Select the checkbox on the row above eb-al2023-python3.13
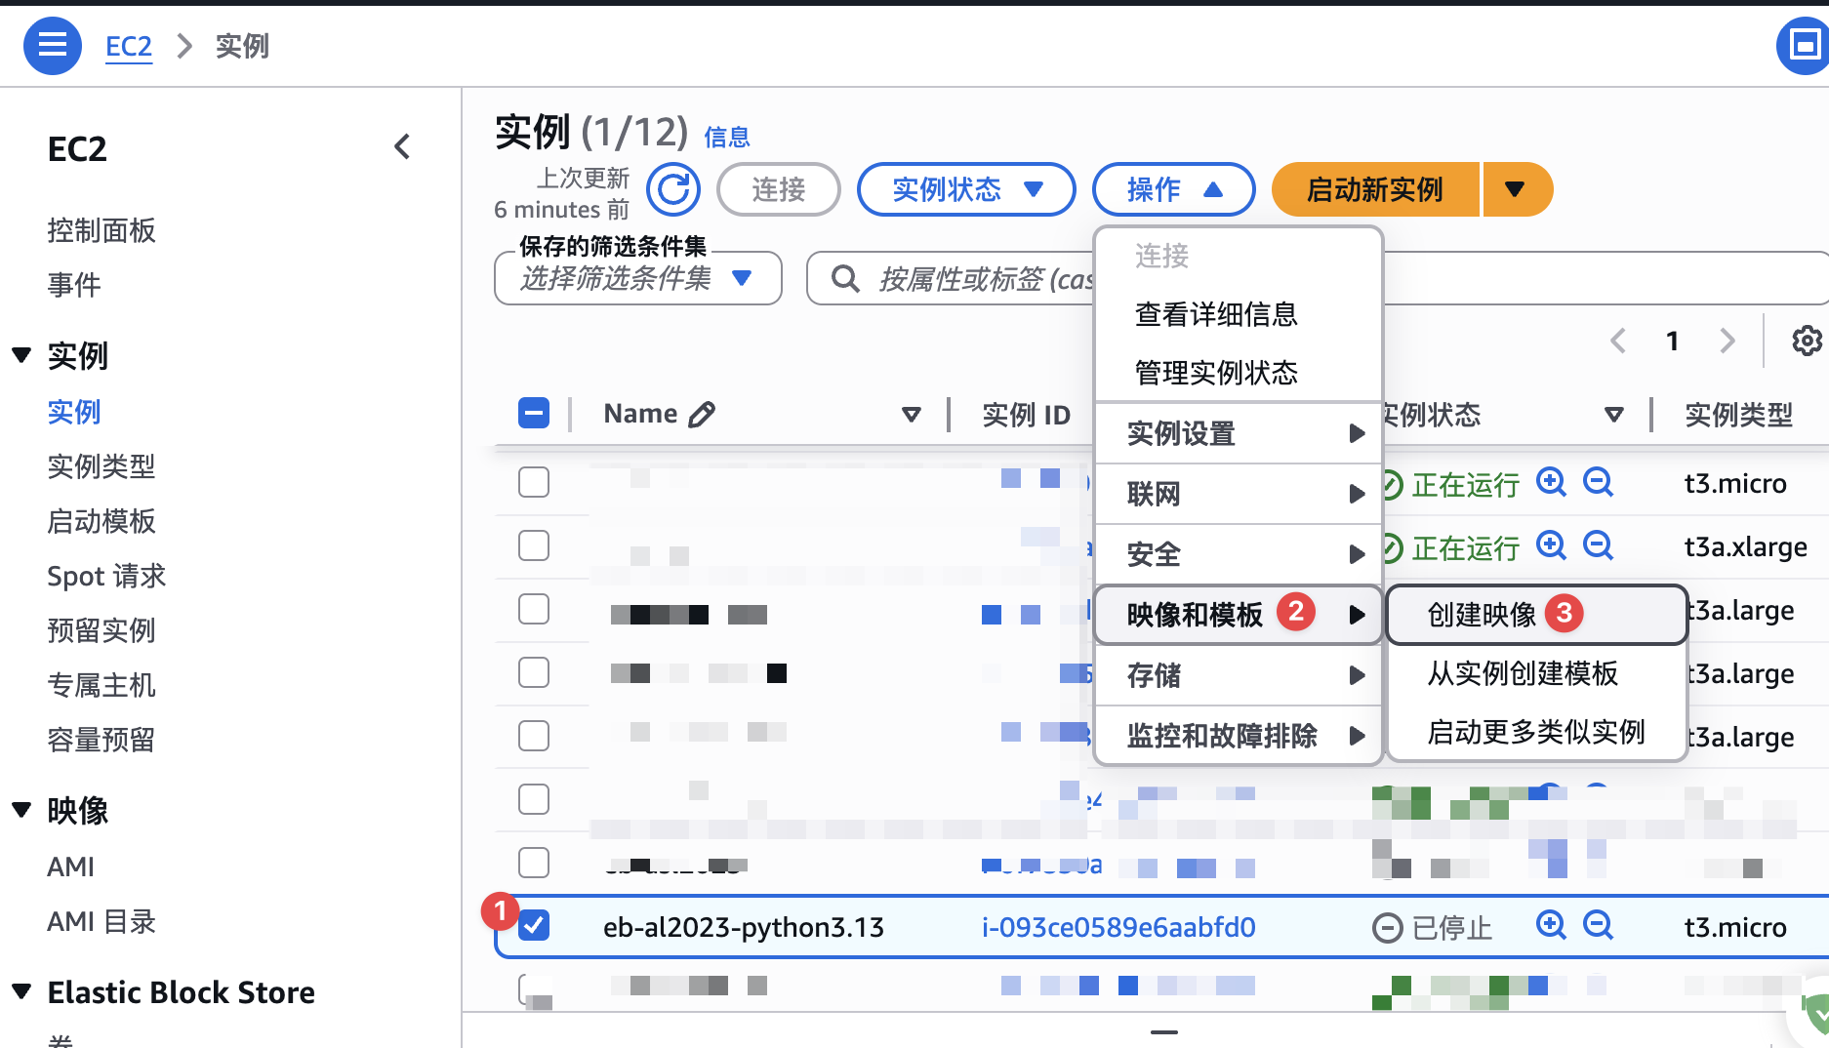1829x1048 pixels. 534,863
